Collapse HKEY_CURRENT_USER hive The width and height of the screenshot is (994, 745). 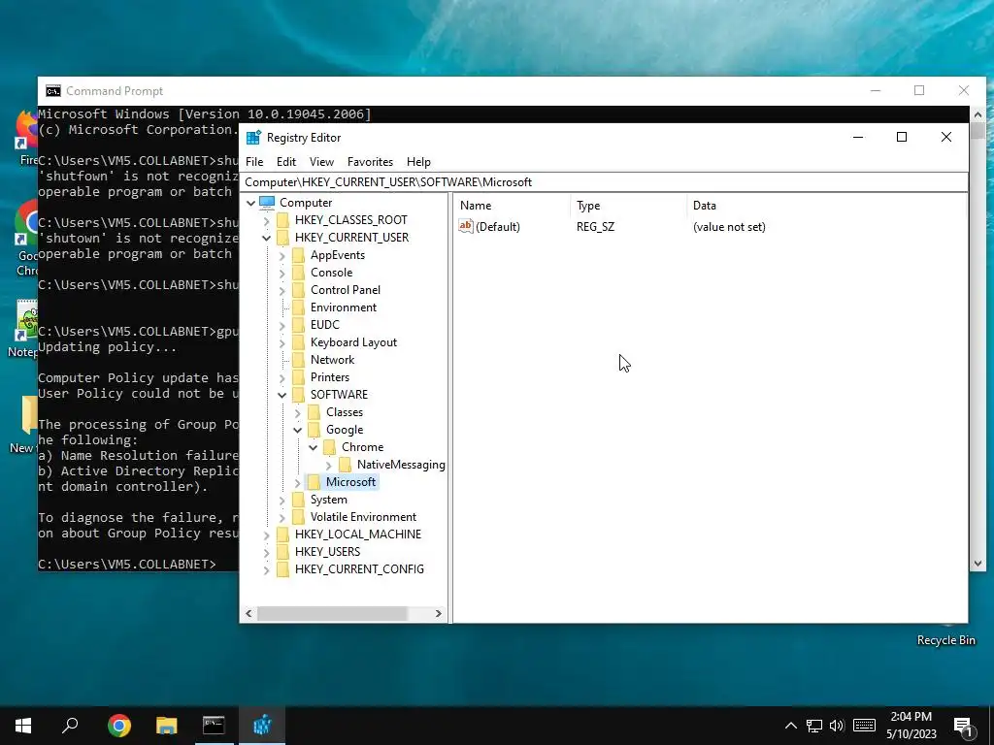click(x=266, y=238)
